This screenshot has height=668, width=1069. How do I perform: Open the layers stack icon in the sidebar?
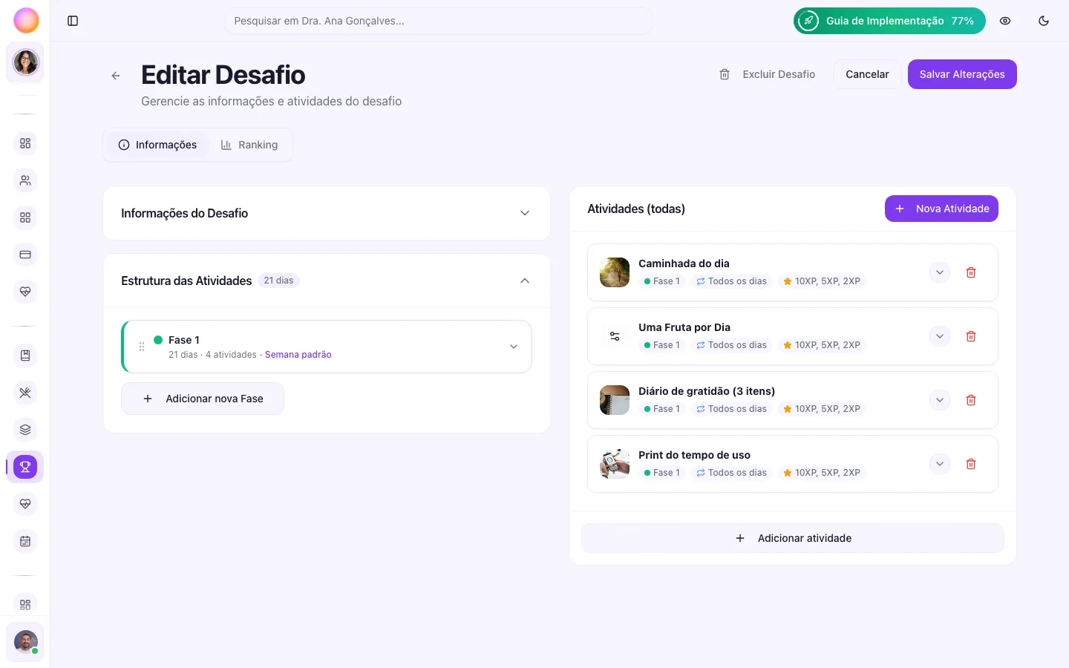coord(25,430)
